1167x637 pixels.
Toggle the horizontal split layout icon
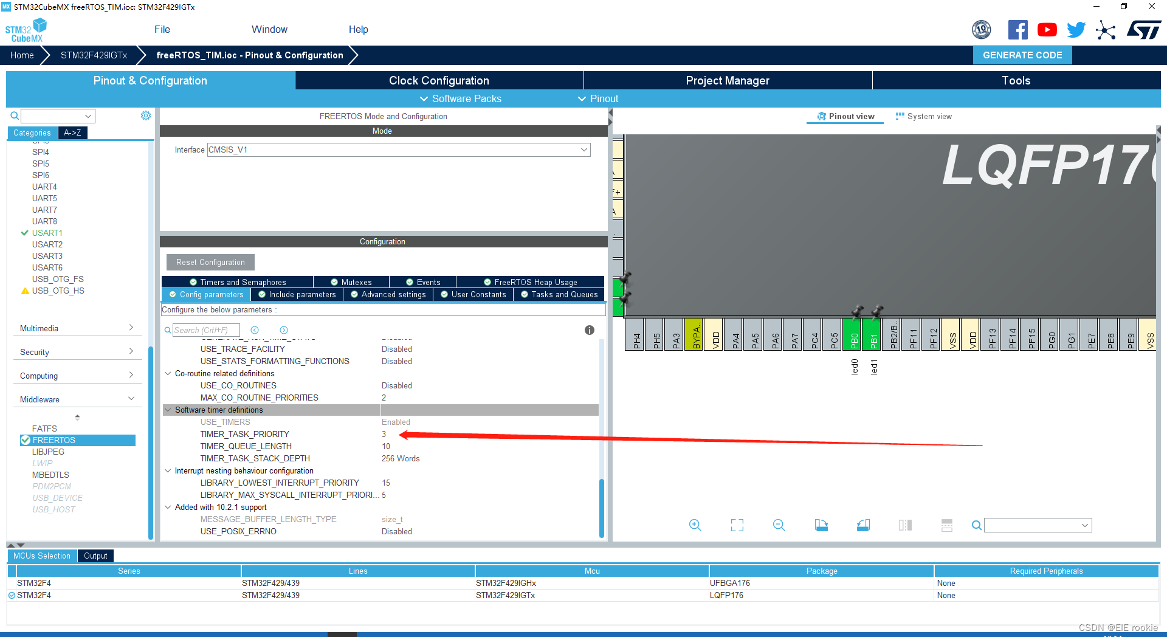[x=947, y=525]
